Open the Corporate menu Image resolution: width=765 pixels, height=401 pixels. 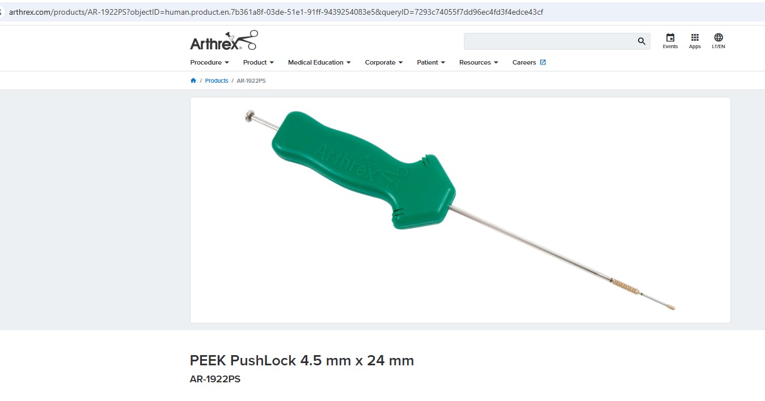click(384, 62)
